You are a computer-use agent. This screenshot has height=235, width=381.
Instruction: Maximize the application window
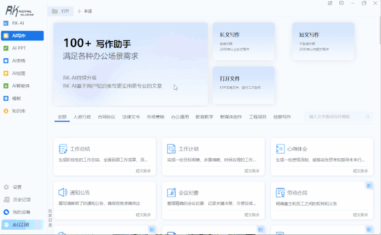(x=364, y=3)
